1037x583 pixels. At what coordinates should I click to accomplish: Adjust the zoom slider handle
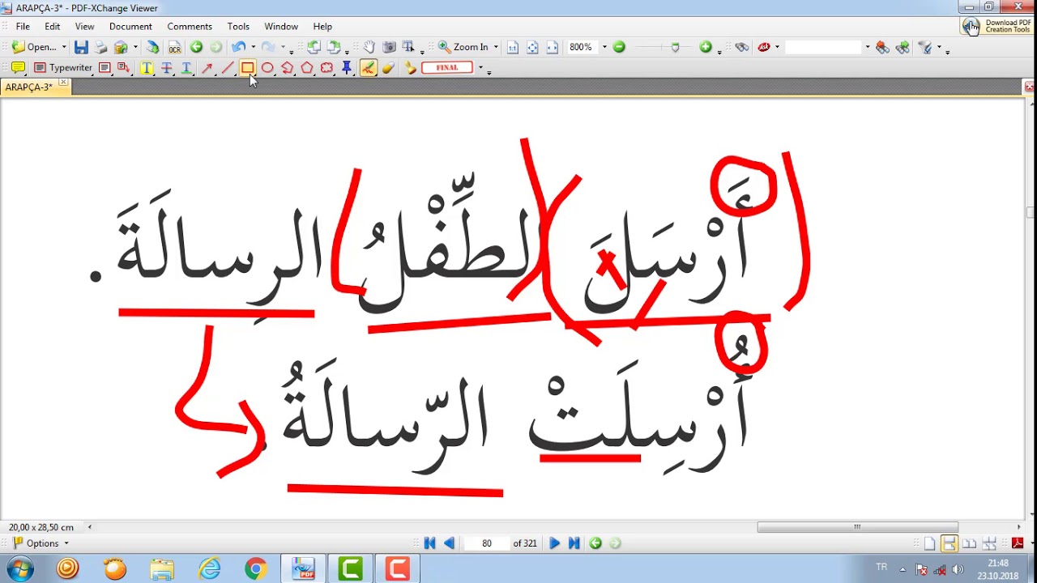[x=675, y=47]
